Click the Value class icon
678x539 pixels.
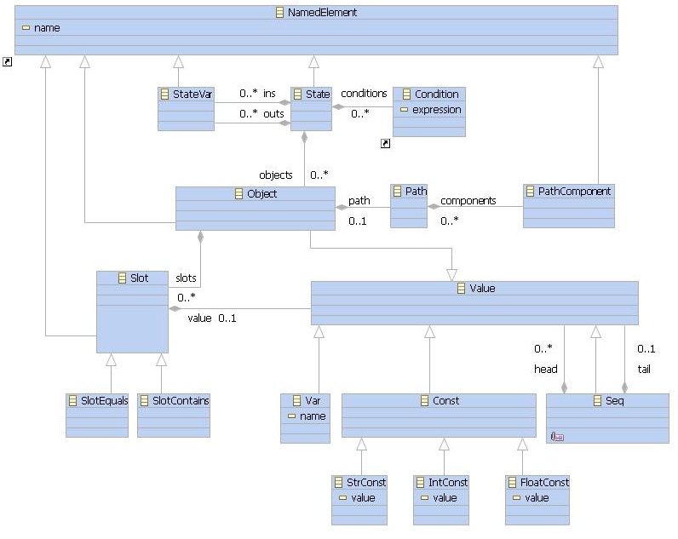coord(462,289)
